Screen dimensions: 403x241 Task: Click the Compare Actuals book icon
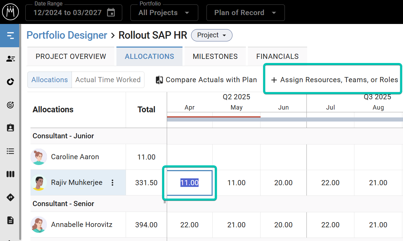159,80
